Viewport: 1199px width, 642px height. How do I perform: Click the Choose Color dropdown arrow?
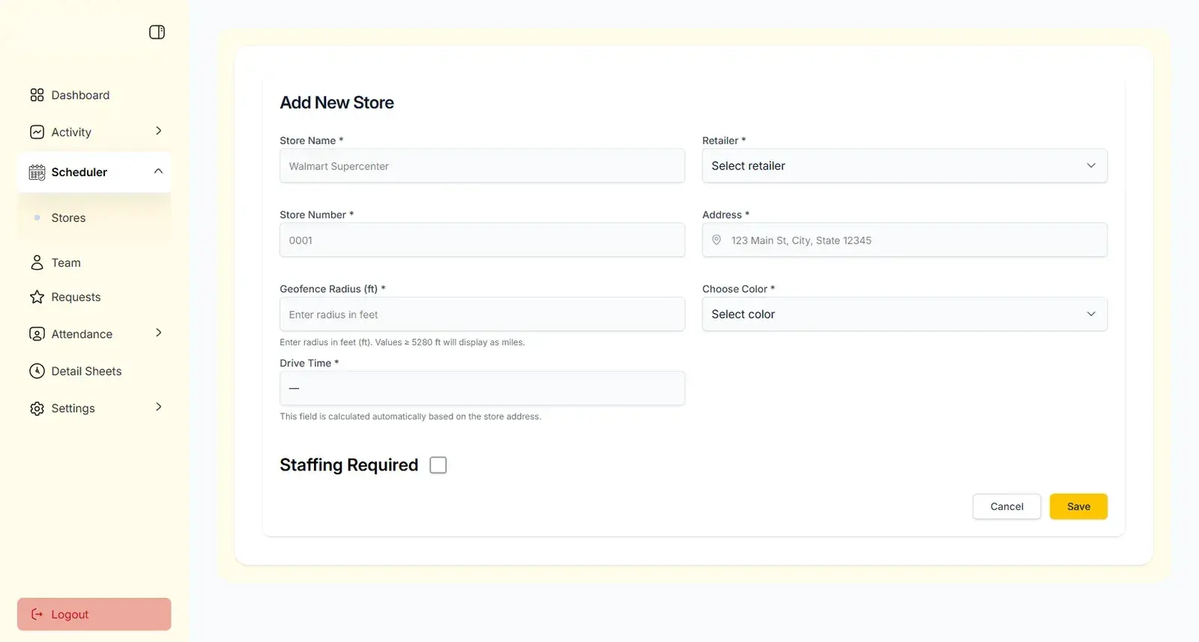coord(1091,314)
